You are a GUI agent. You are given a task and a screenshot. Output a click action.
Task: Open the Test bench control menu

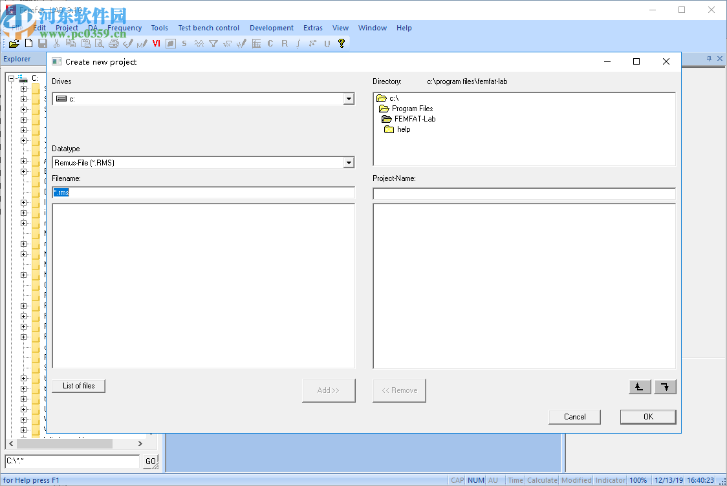[209, 28]
